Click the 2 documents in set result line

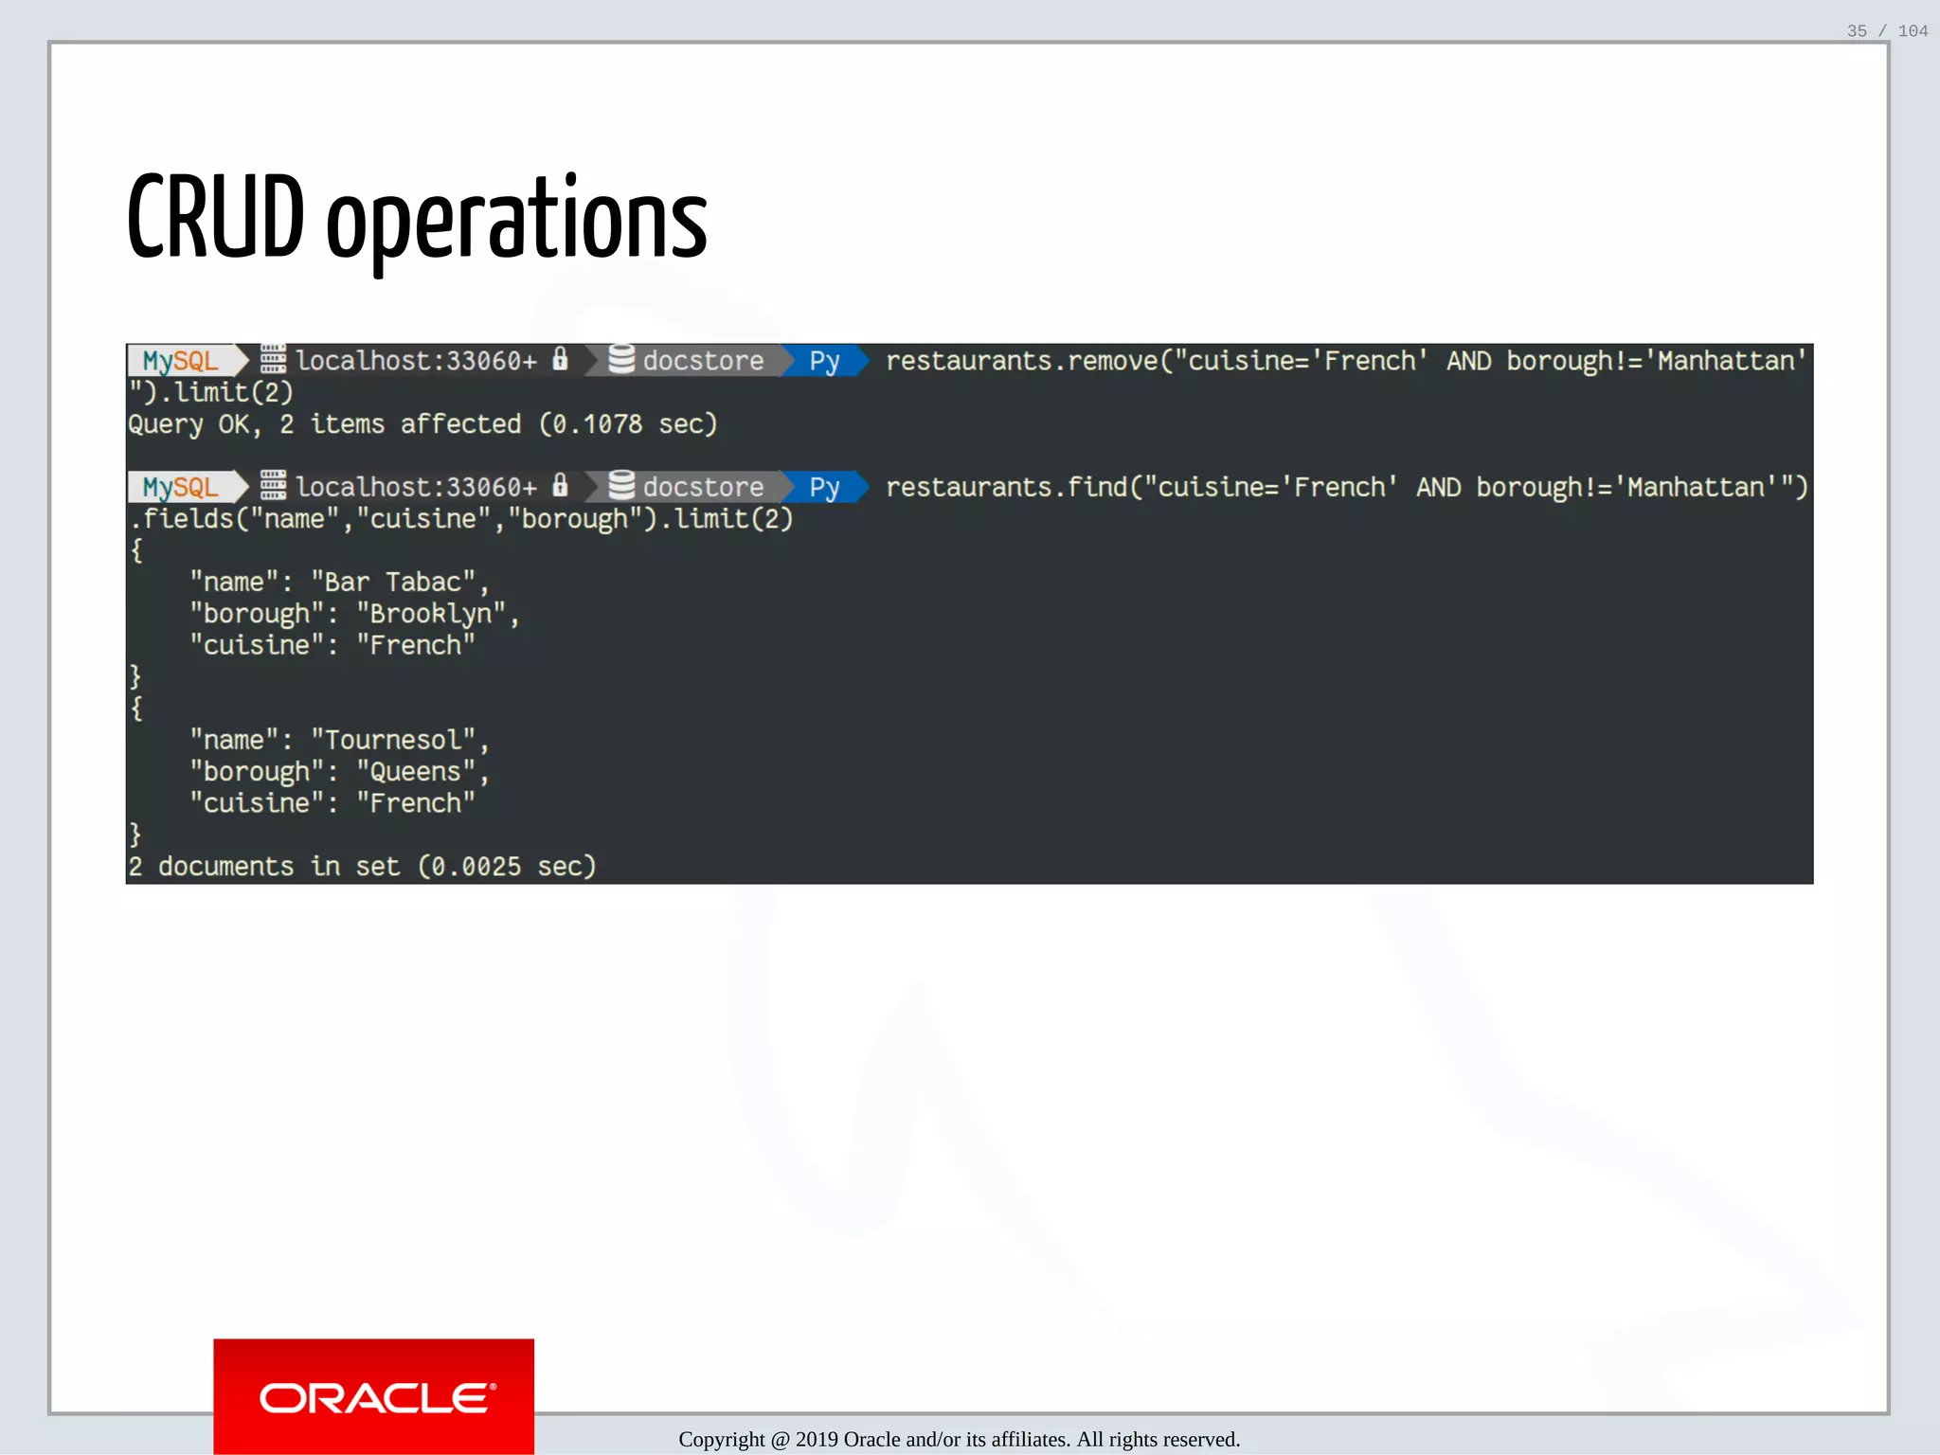(362, 866)
